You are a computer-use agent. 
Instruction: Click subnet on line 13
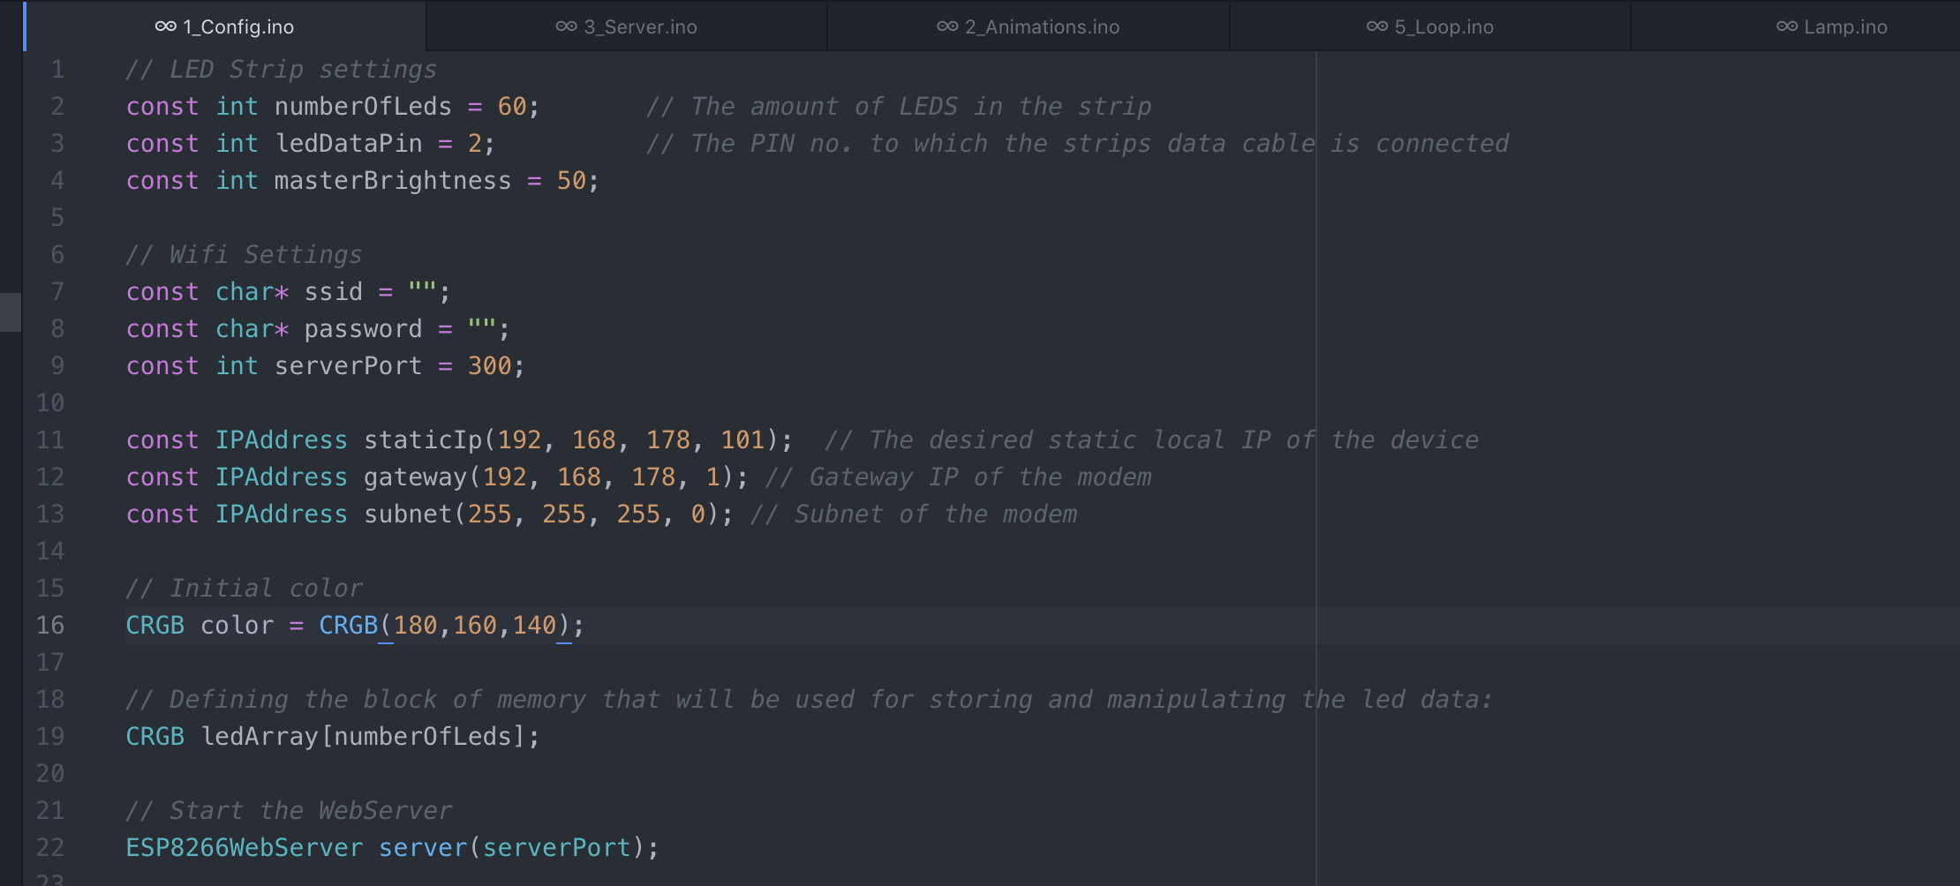pos(408,514)
